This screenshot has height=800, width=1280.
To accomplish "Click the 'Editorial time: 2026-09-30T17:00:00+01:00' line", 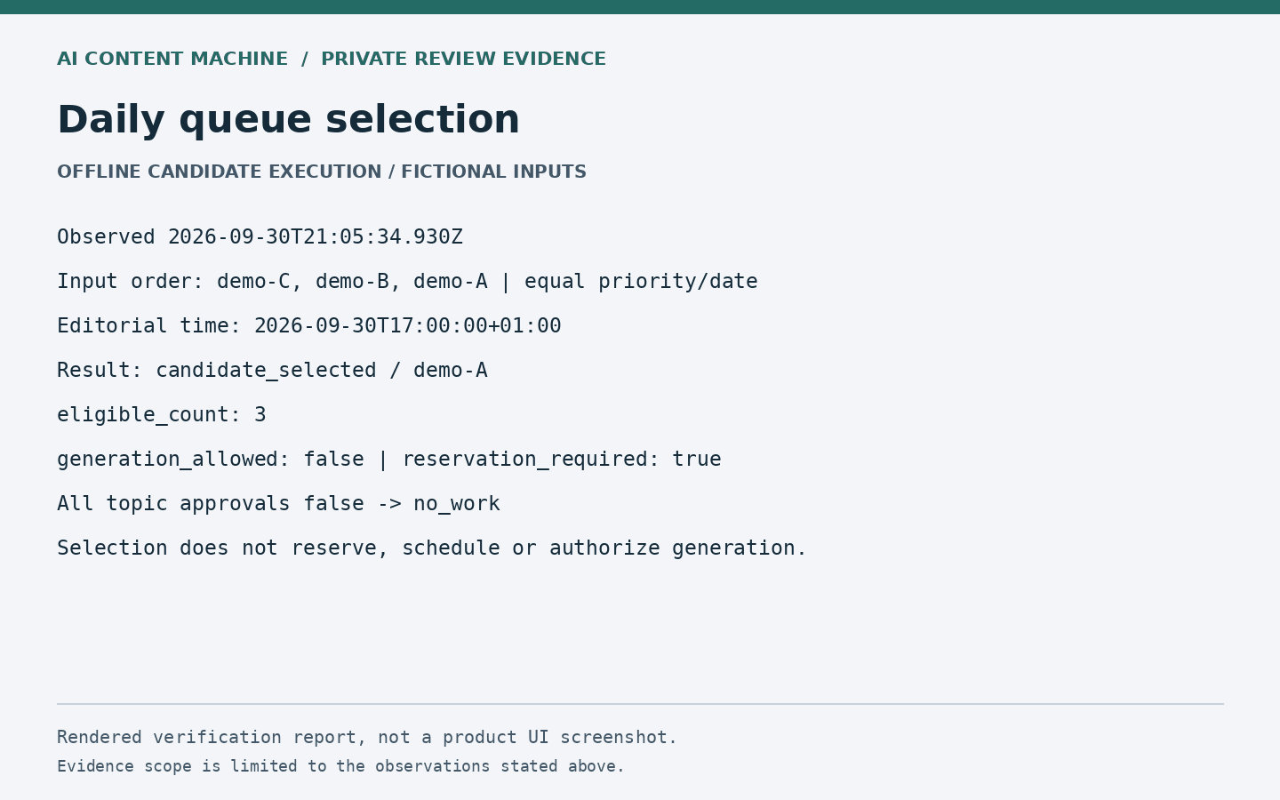I will [x=309, y=326].
